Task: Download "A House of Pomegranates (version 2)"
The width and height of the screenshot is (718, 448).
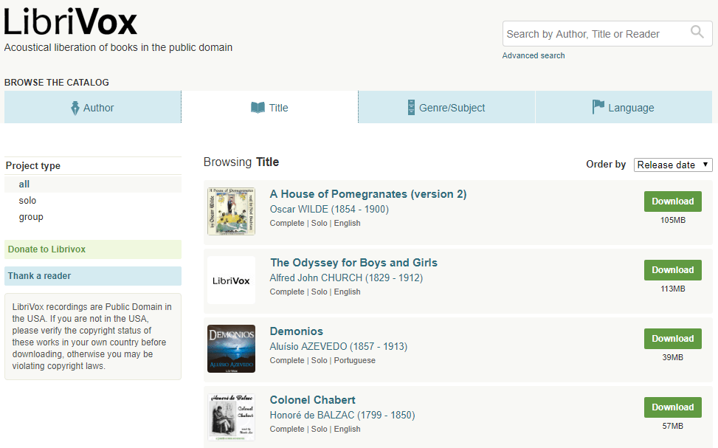Action: pyautogui.click(x=672, y=201)
